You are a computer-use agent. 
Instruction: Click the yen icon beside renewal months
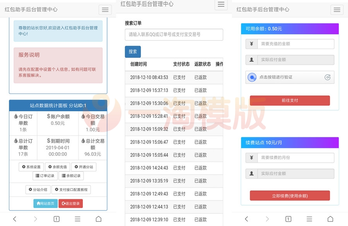(251, 158)
